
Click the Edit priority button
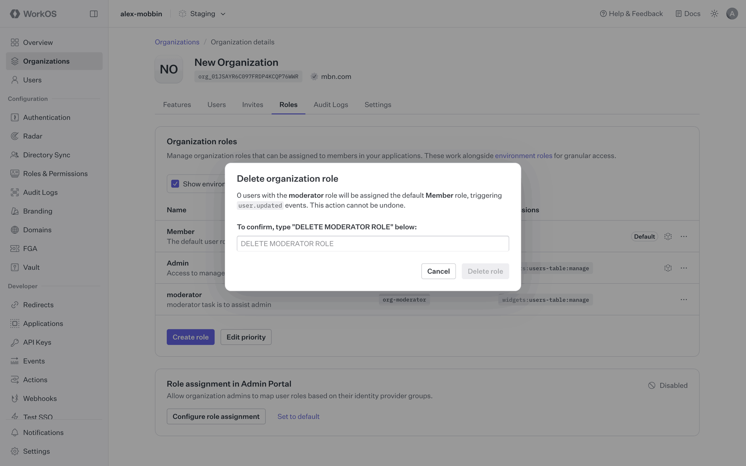[246, 337]
